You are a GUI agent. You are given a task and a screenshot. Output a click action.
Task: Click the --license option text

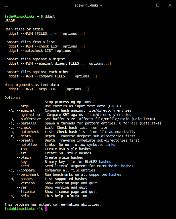pyautogui.click(x=26, y=192)
